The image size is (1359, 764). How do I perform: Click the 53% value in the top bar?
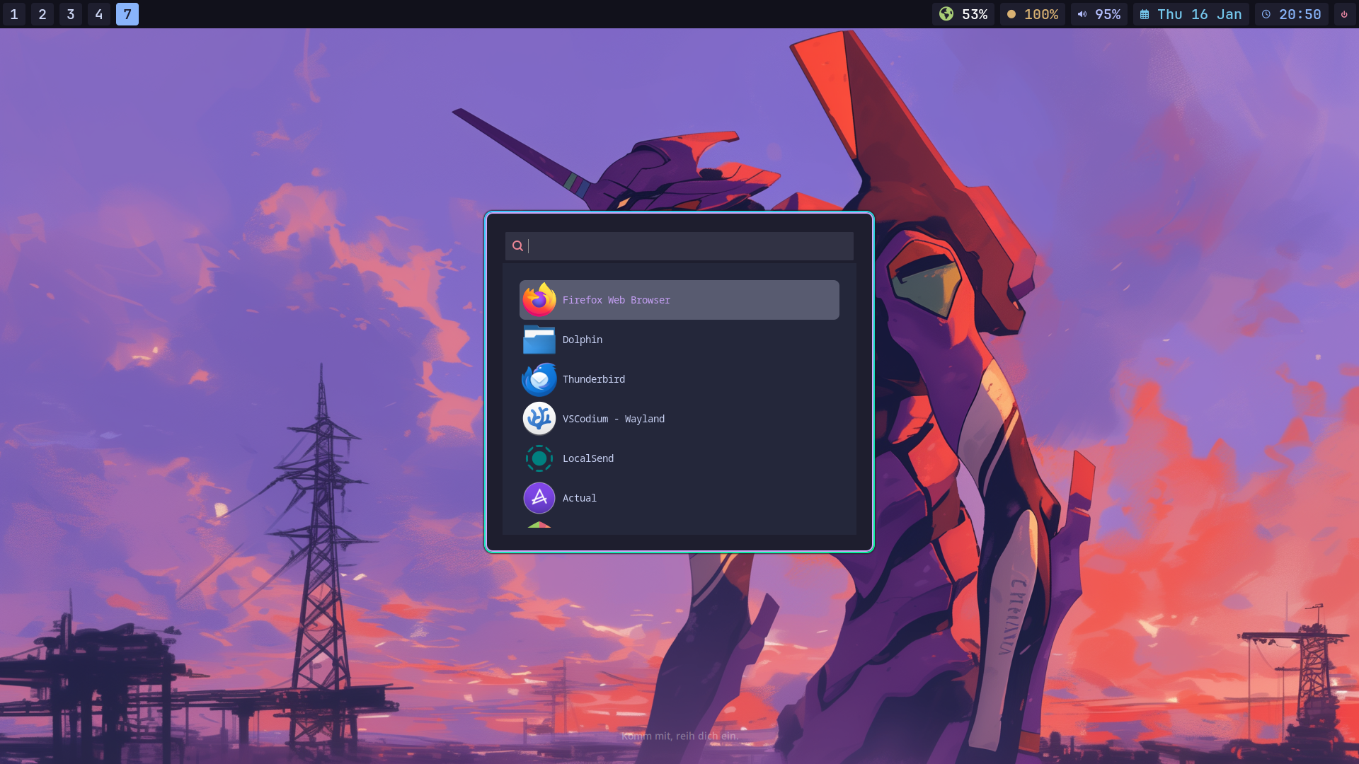tap(975, 14)
